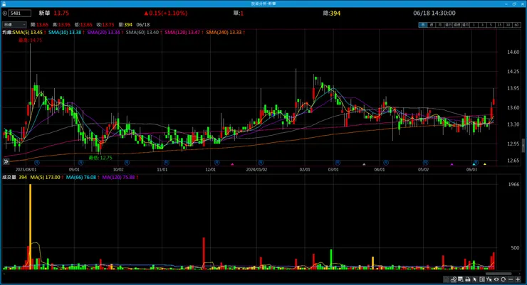The height and width of the screenshot is (285, 527).
Task: Click the SMA(10) 13.38 indicator label
Action: (65, 33)
